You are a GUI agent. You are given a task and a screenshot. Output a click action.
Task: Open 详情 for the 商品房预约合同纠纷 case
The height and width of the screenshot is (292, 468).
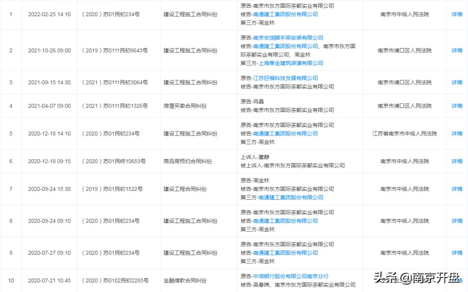point(456,161)
